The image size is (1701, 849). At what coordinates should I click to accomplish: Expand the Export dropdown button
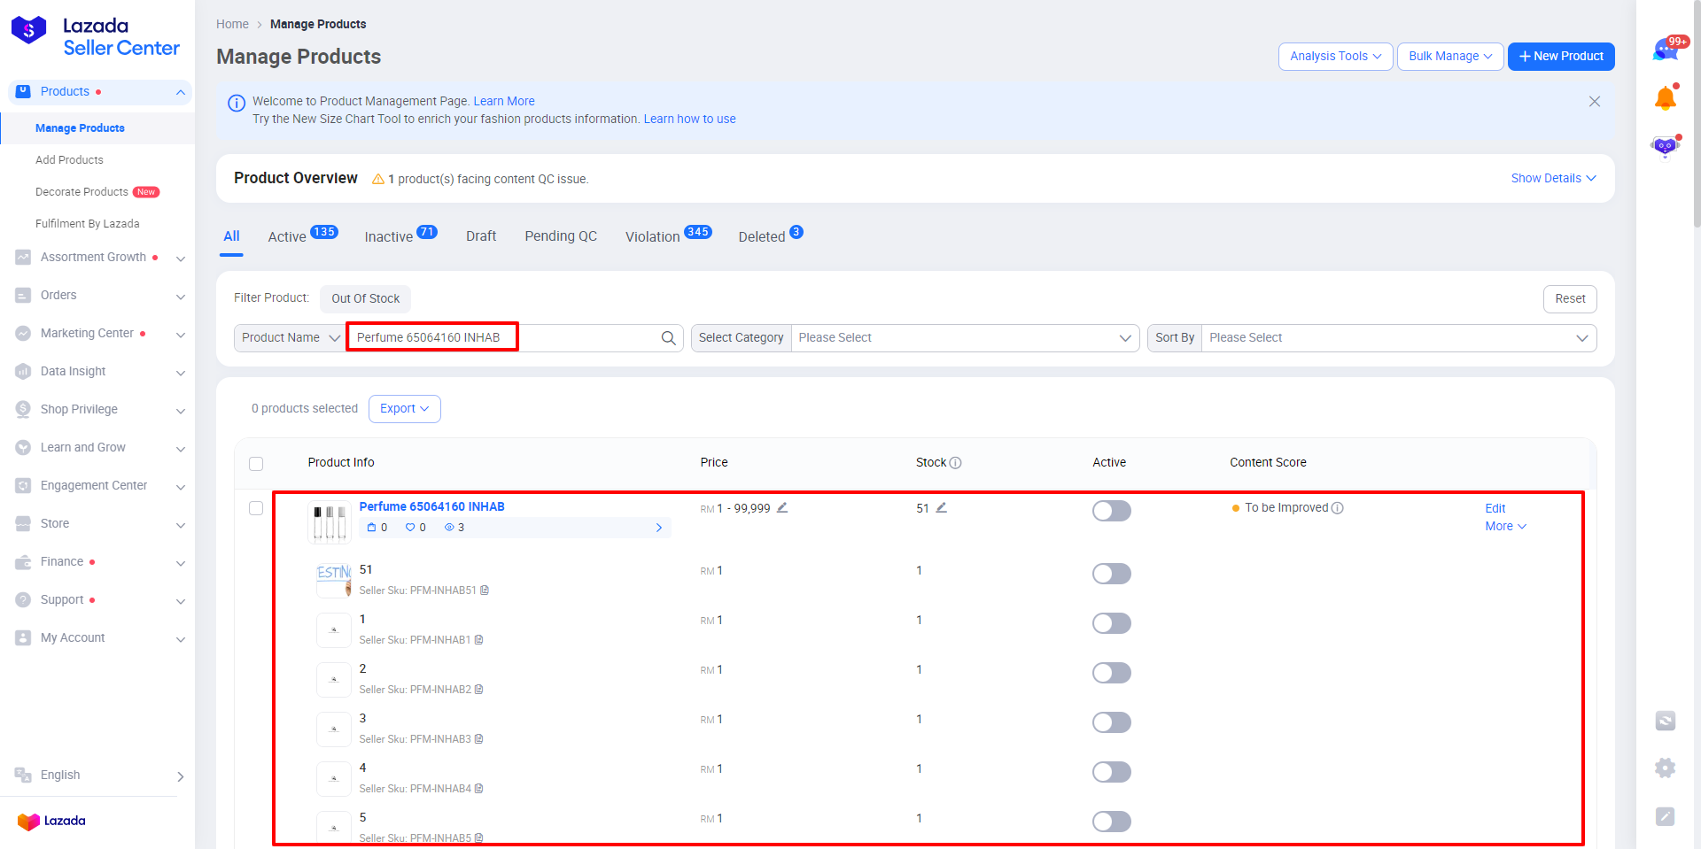click(x=404, y=409)
